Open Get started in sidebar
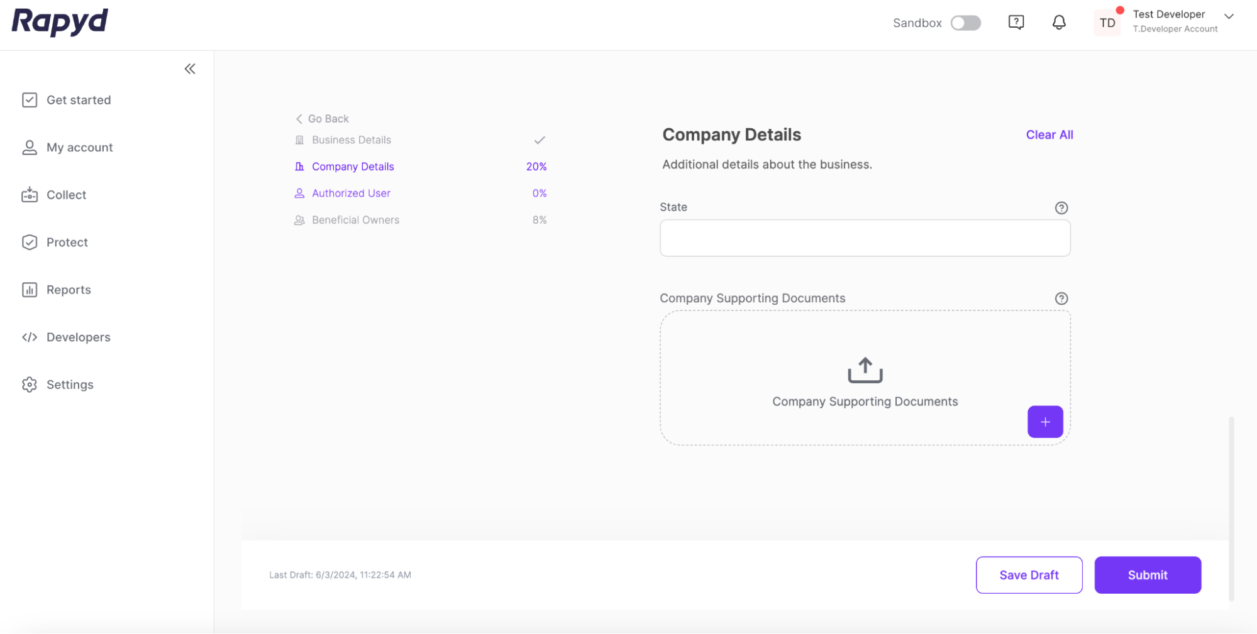 tap(79, 100)
